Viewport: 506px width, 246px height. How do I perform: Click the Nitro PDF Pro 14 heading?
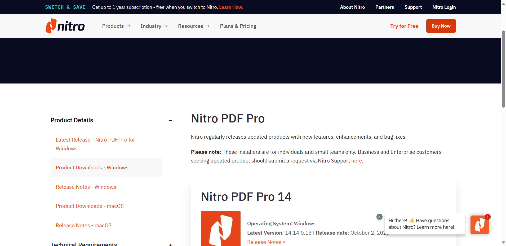246,197
